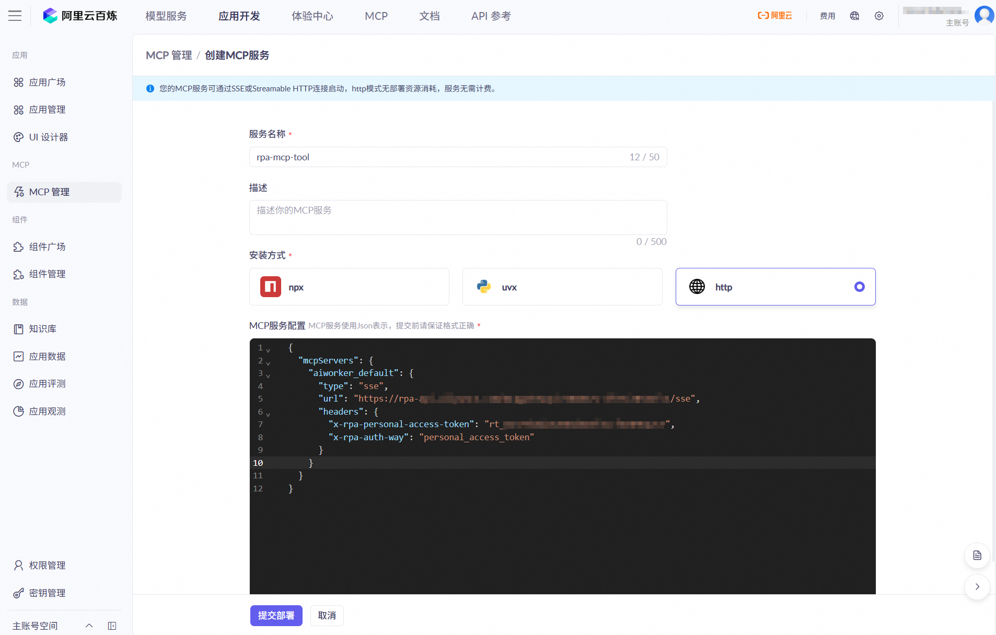Click the 权限管理 person icon
Image resolution: width=996 pixels, height=635 pixels.
(19, 566)
